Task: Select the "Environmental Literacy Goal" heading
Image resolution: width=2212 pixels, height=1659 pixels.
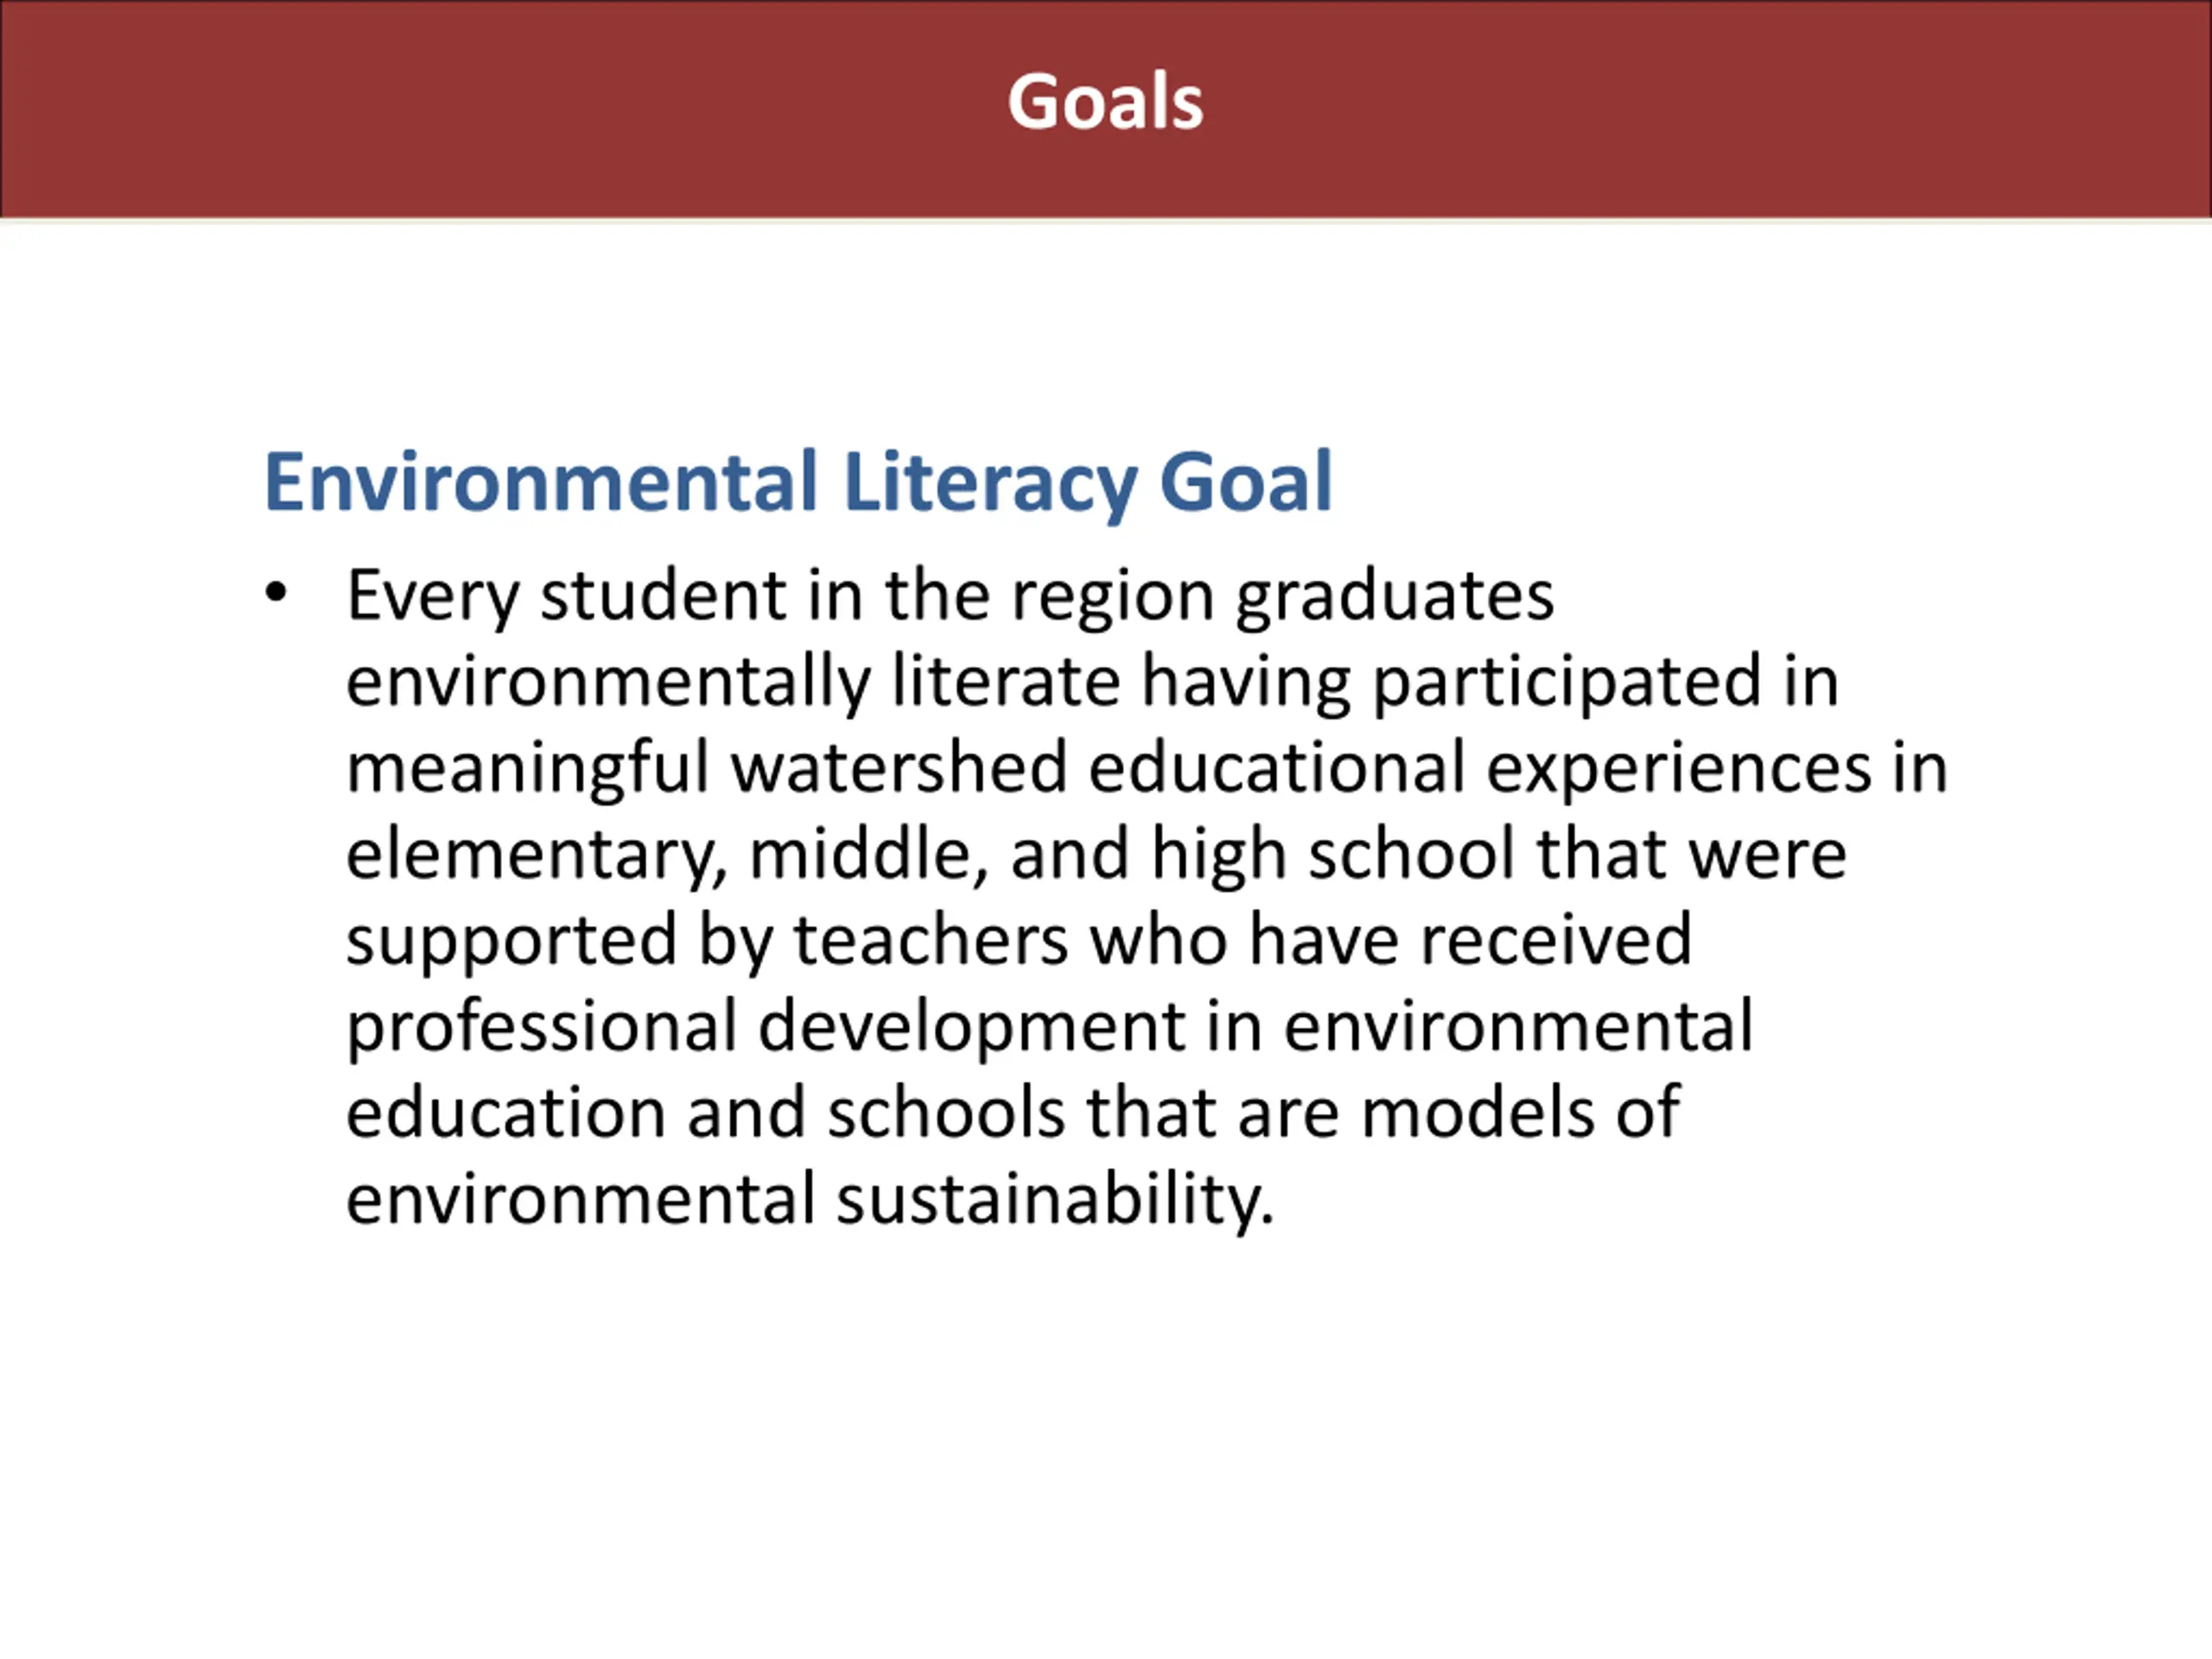Action: point(798,484)
